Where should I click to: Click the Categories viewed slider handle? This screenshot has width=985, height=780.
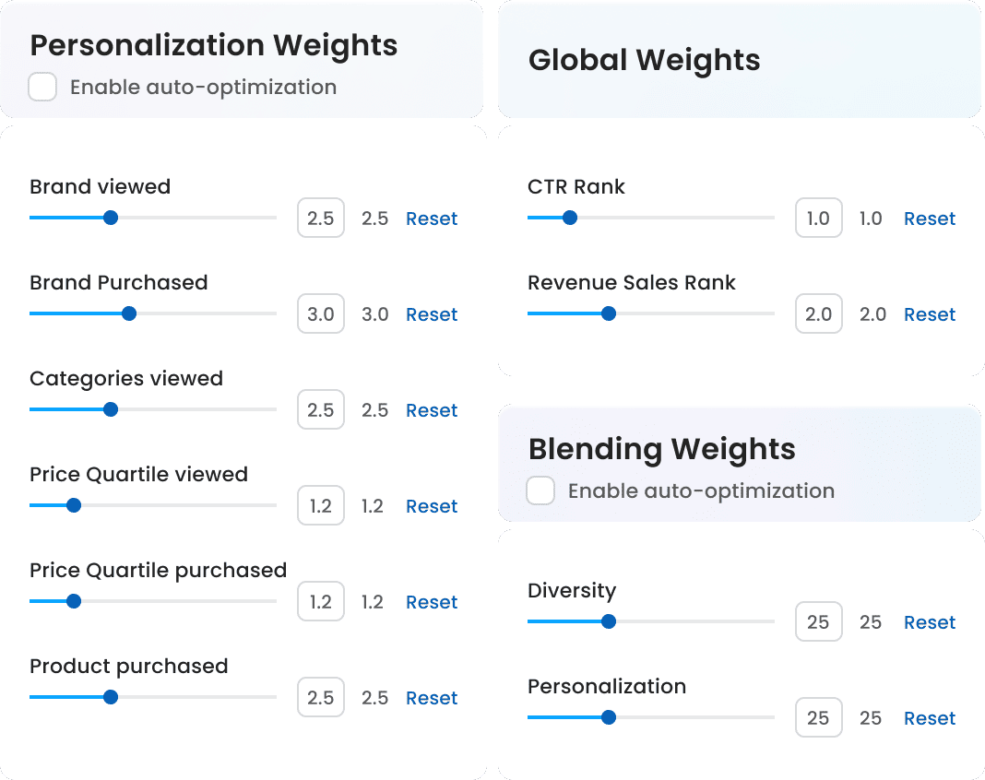click(x=111, y=409)
